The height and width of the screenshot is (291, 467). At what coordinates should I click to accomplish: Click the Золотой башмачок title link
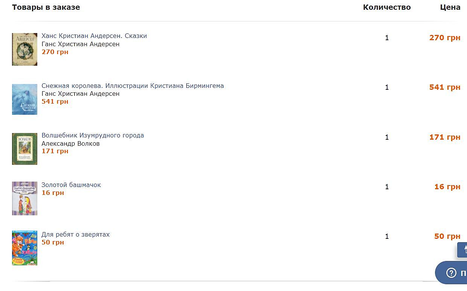pyautogui.click(x=71, y=185)
